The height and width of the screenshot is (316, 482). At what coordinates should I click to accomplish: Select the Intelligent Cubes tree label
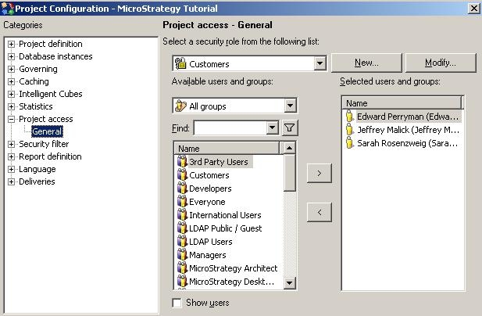pos(51,94)
